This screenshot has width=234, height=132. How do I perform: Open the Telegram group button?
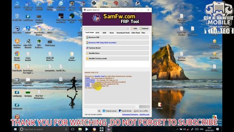click(110, 111)
